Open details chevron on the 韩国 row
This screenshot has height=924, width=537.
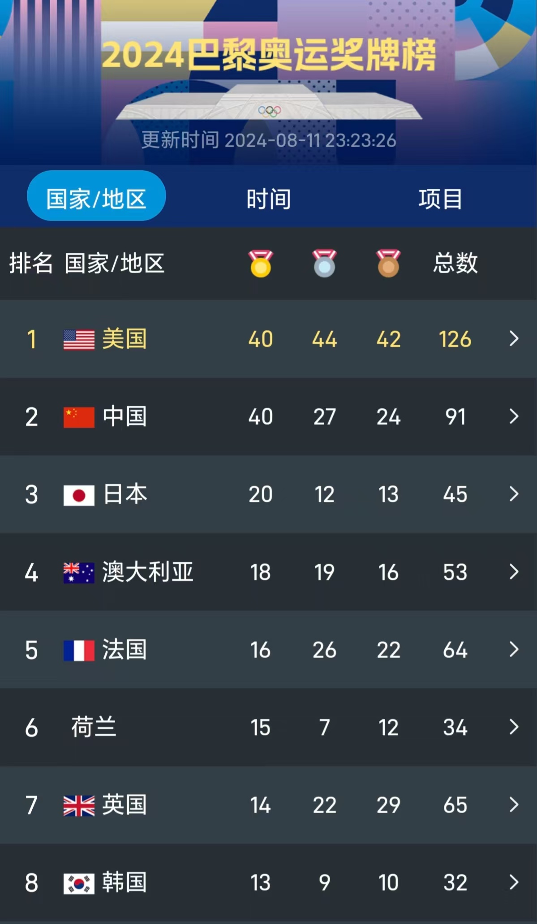(x=513, y=883)
